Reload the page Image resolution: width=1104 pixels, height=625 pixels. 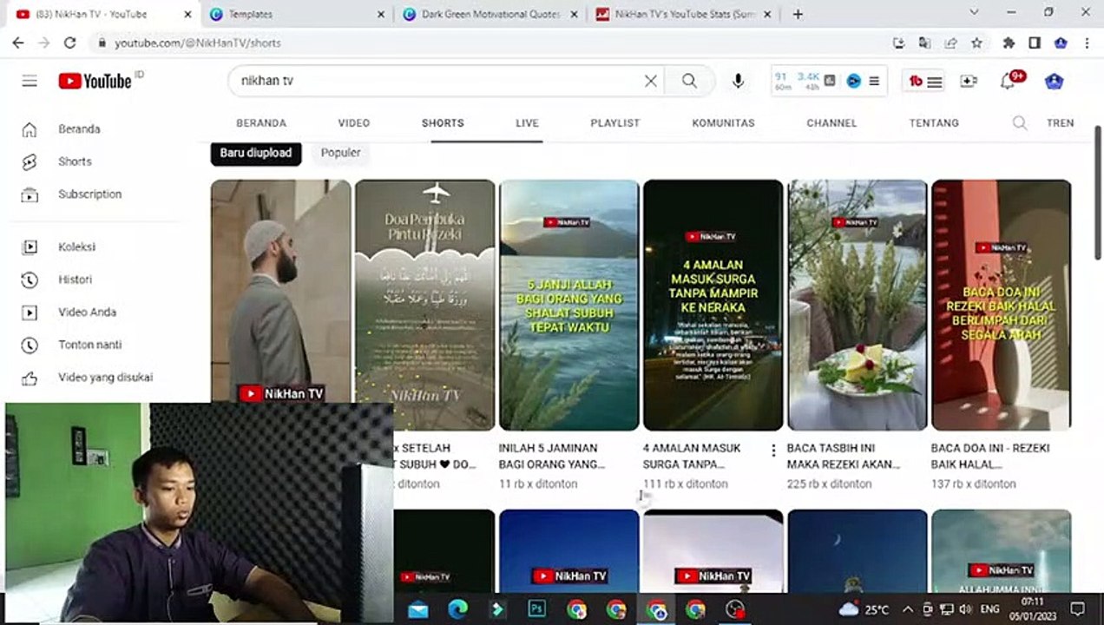pos(70,43)
